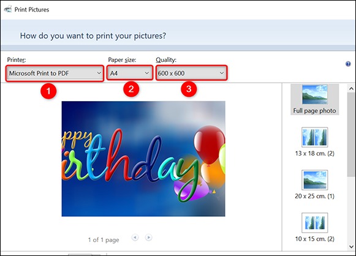Click the red numbered marker 1

click(x=48, y=91)
